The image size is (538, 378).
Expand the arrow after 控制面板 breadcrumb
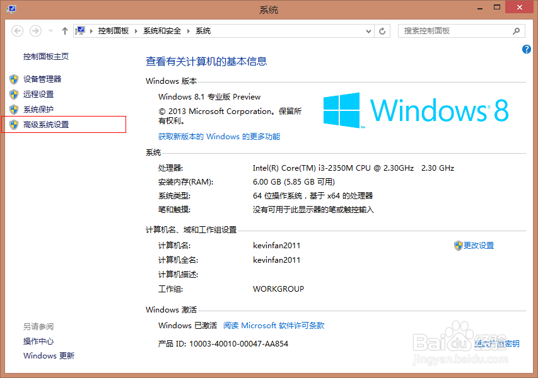tap(136, 31)
